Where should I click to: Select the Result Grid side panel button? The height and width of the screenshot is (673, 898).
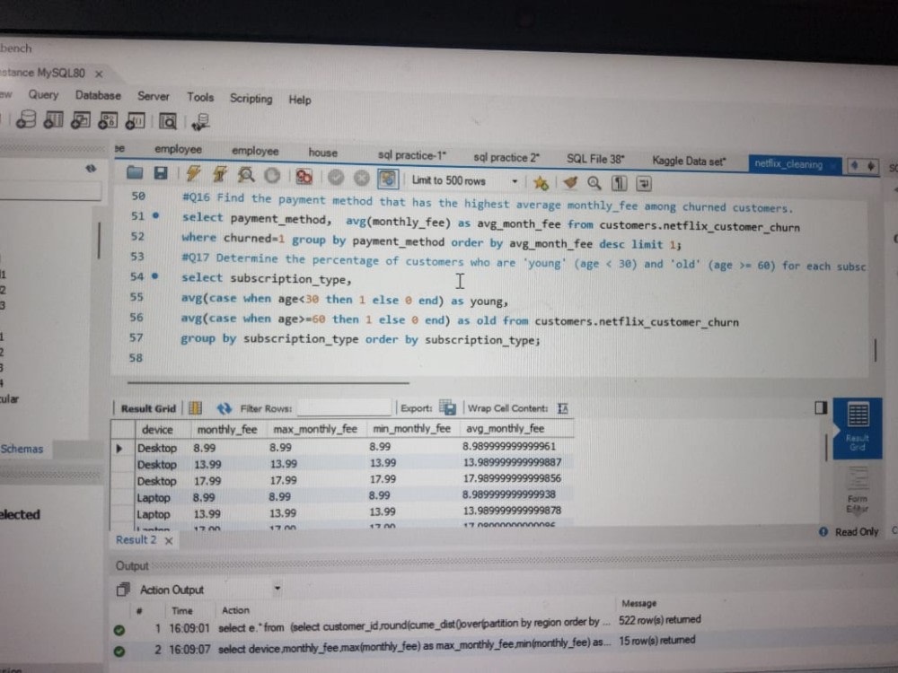(858, 428)
